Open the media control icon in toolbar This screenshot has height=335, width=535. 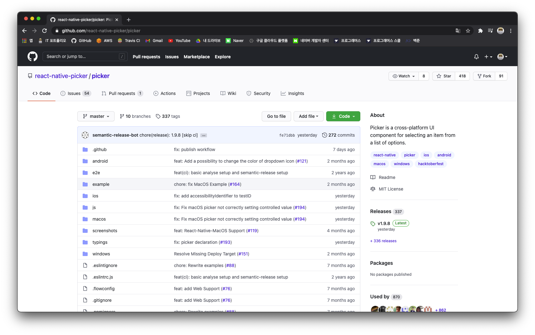tap(490, 31)
